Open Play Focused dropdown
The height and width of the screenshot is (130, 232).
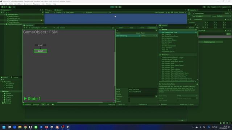[x=161, y=12]
